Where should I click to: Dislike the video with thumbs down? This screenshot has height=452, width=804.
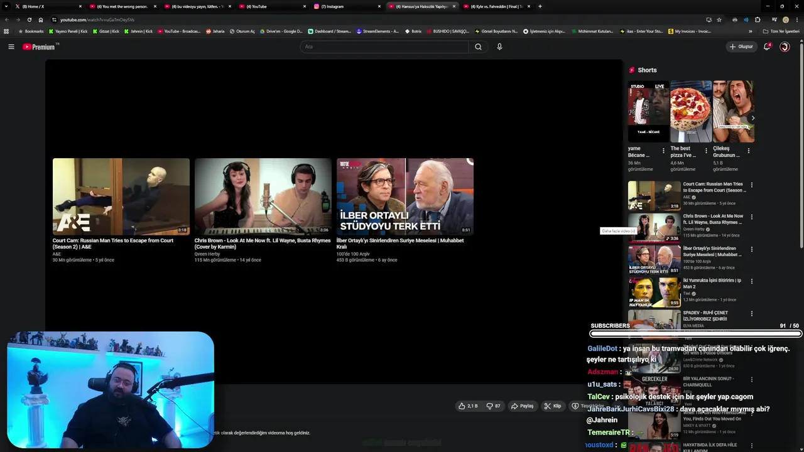494,406
